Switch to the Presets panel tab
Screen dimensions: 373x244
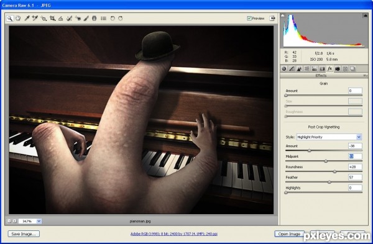coord(345,69)
